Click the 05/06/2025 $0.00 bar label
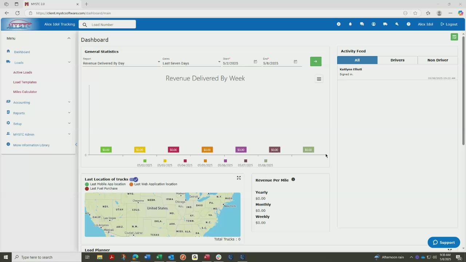466x262 pixels. click(x=241, y=150)
